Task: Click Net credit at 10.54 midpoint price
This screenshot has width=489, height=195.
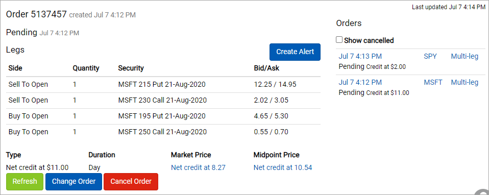Action: point(283,167)
